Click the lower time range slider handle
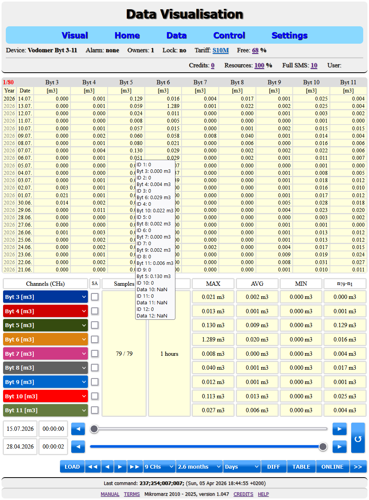 pos(323,447)
